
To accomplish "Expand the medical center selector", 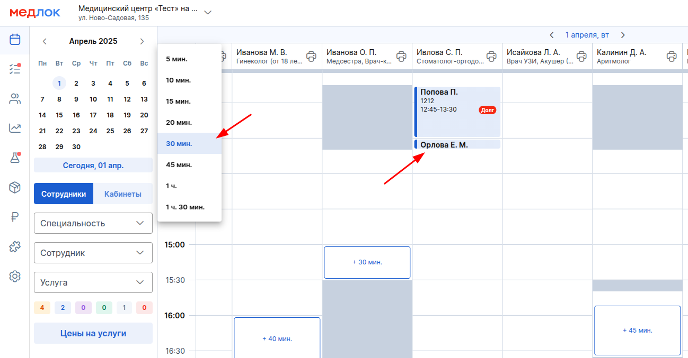I will point(208,13).
